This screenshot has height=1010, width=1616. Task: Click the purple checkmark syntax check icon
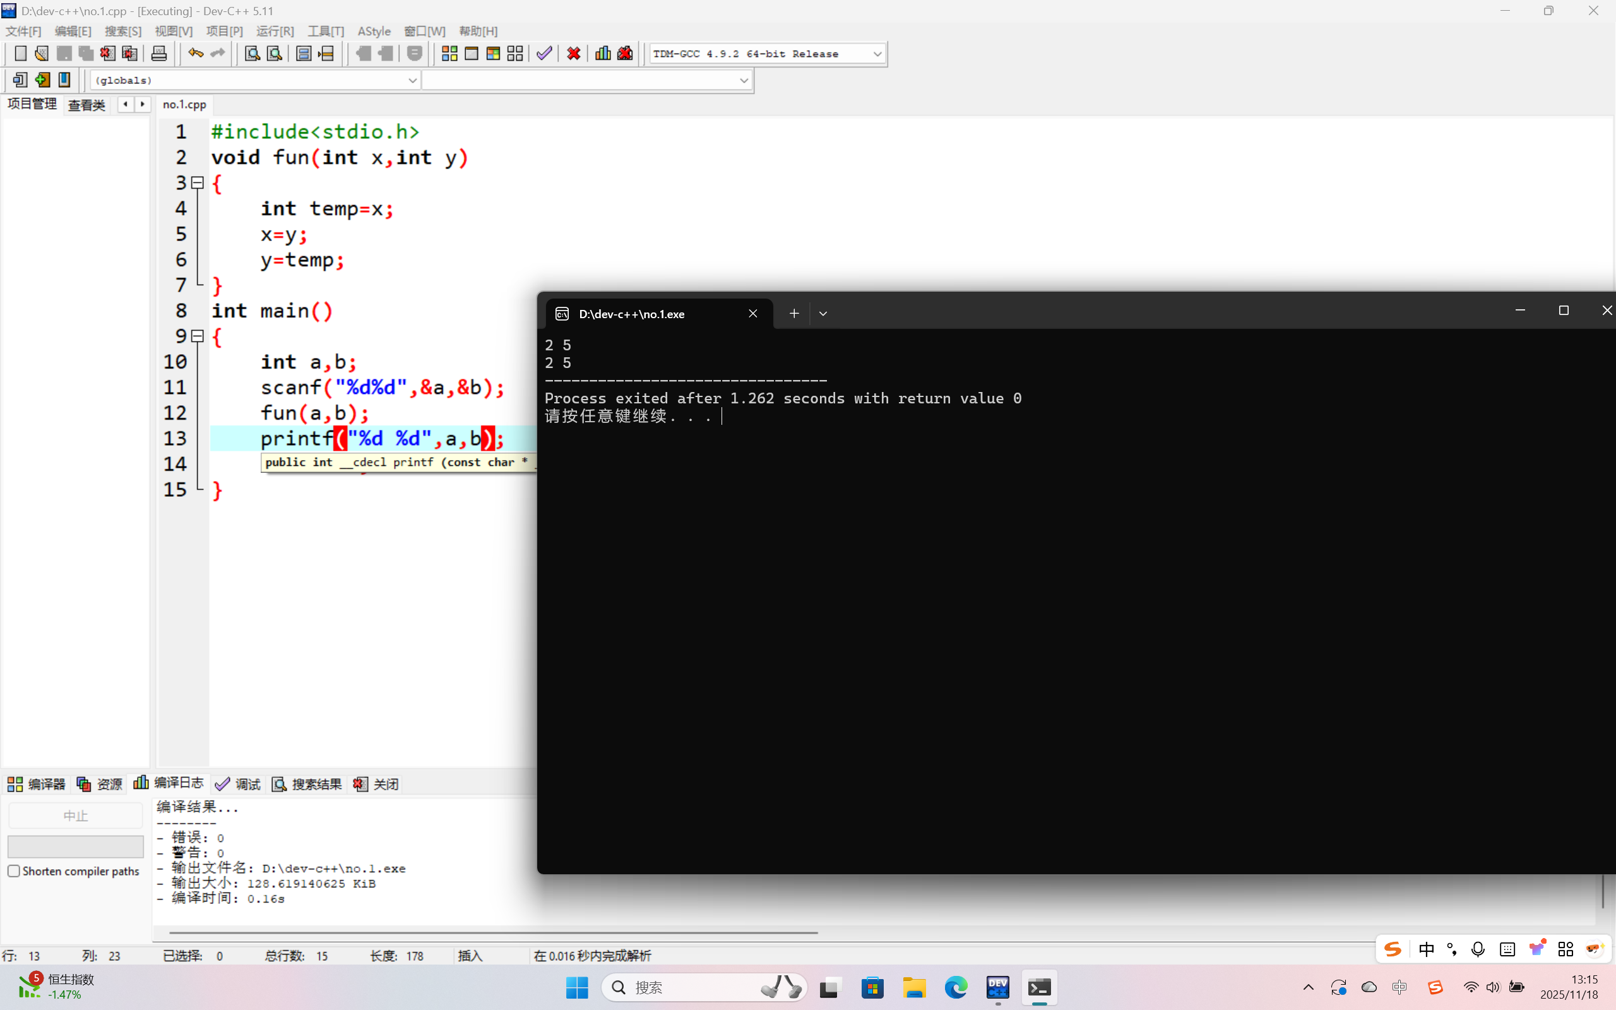pyautogui.click(x=544, y=54)
